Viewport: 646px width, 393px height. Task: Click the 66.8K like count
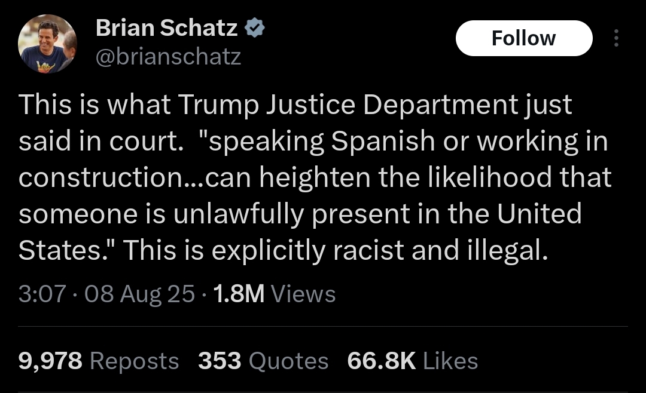(x=381, y=361)
